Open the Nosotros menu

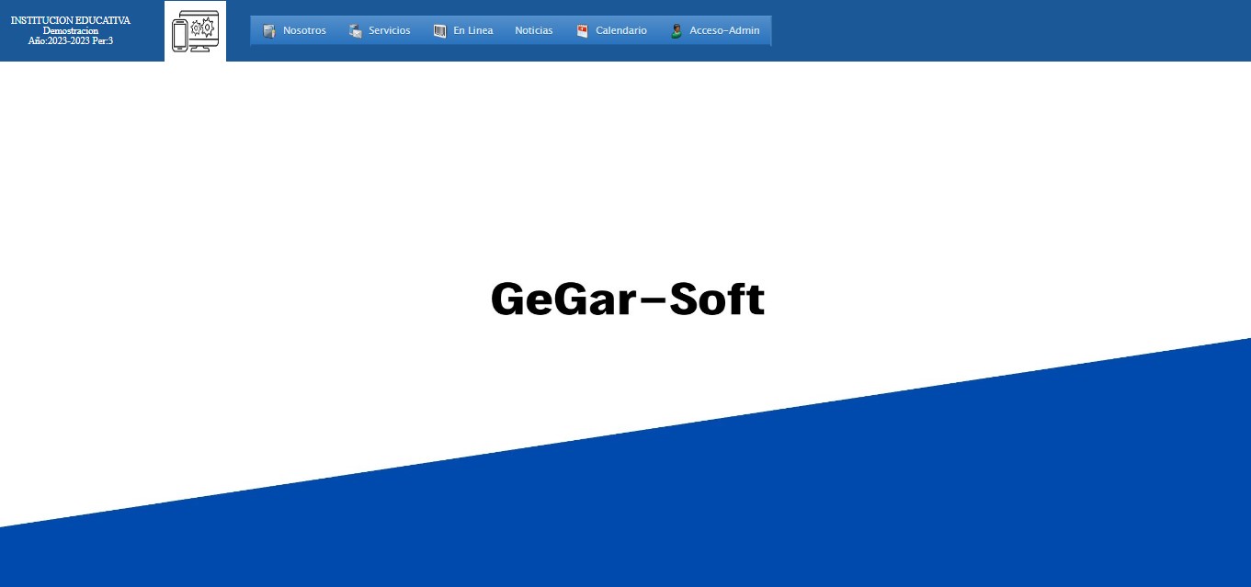tap(304, 30)
